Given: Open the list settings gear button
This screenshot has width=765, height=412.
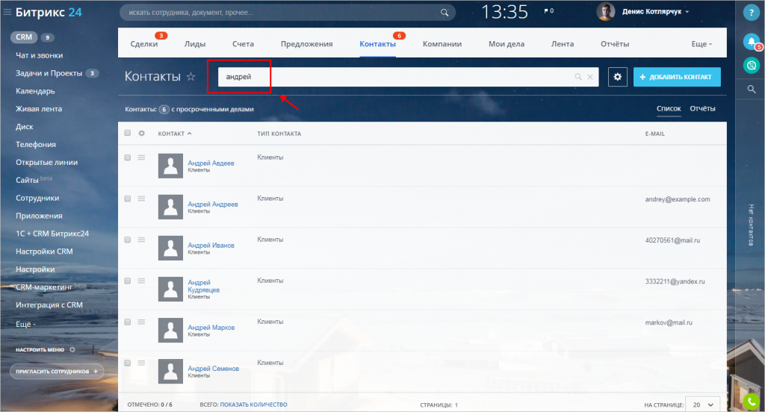Looking at the screenshot, I should coord(618,77).
